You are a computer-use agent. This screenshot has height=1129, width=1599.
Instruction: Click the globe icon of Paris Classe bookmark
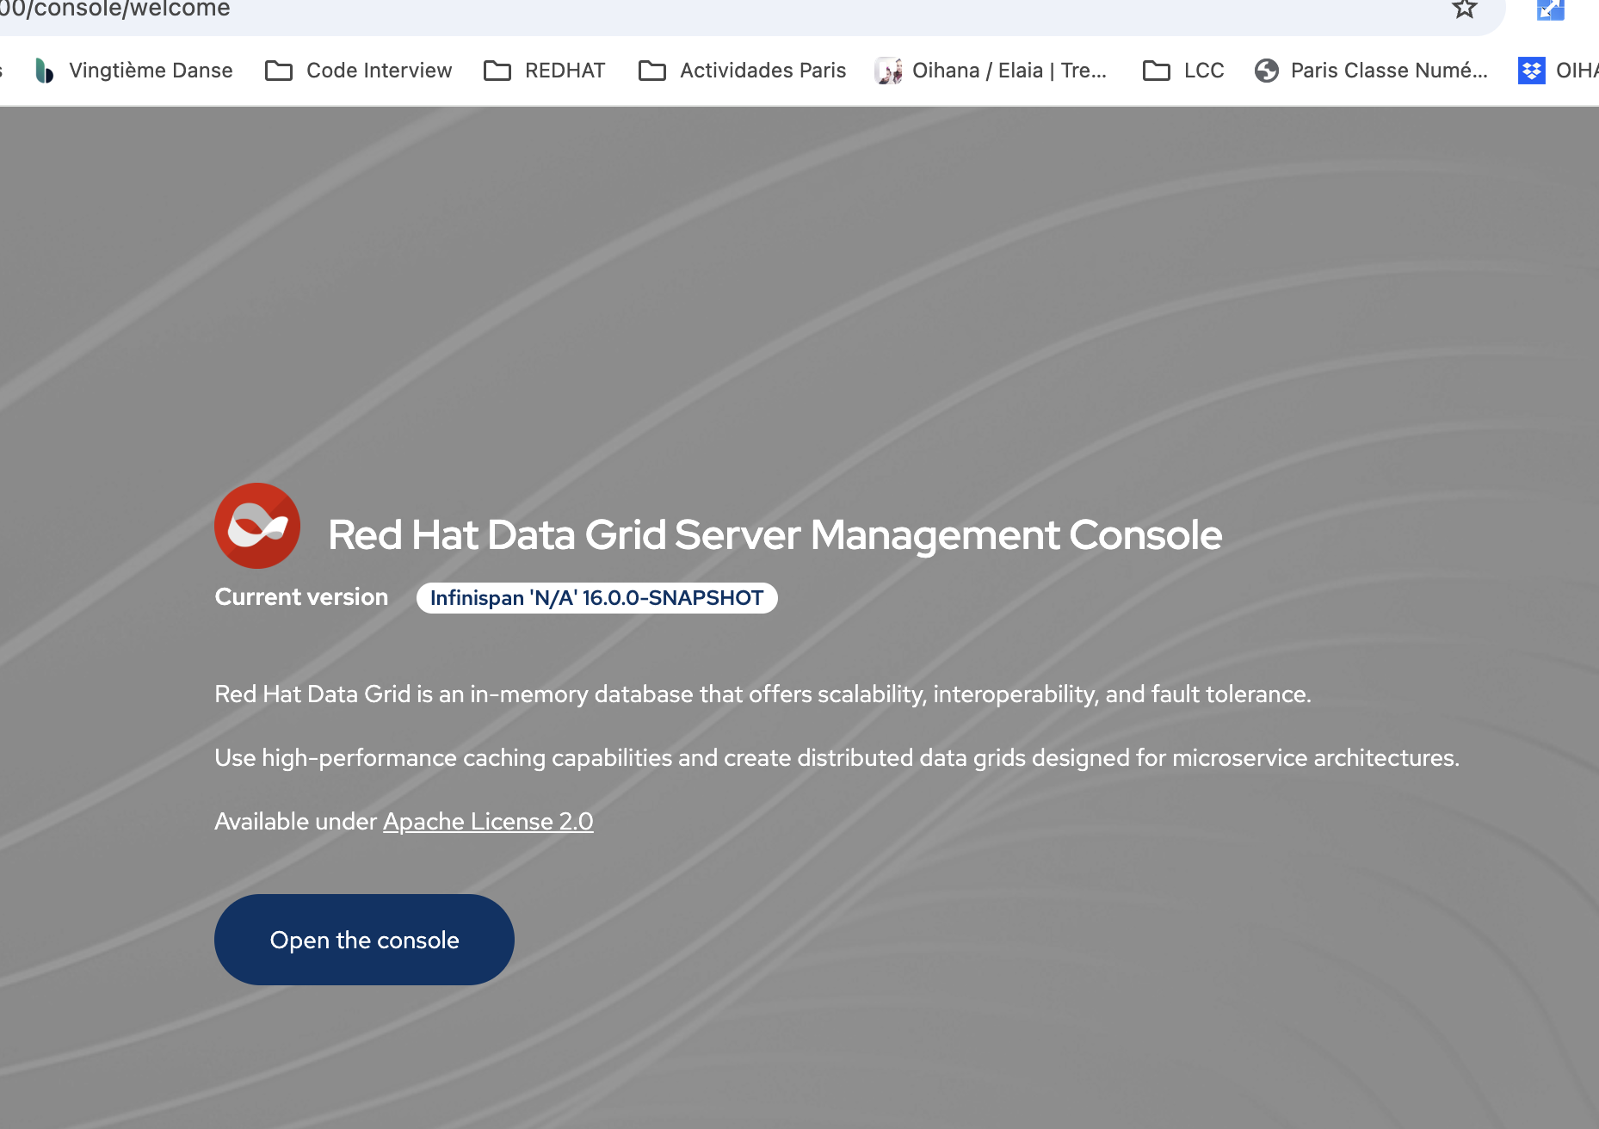(1266, 71)
